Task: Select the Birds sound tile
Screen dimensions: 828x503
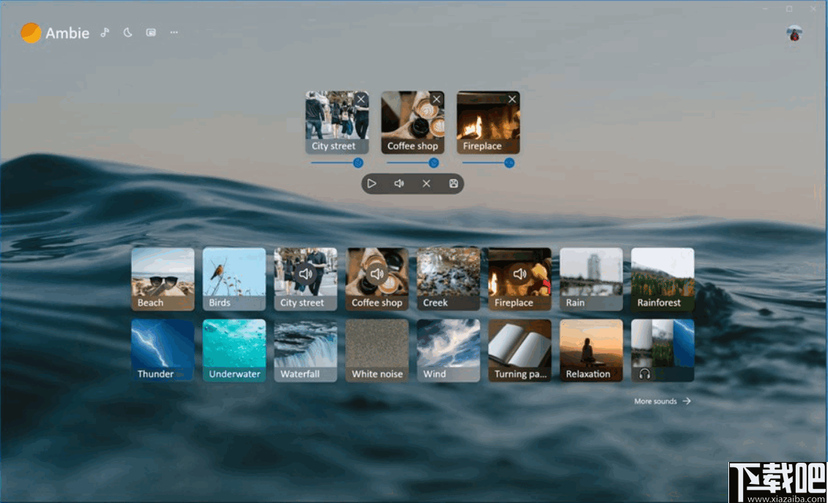Action: tap(234, 279)
